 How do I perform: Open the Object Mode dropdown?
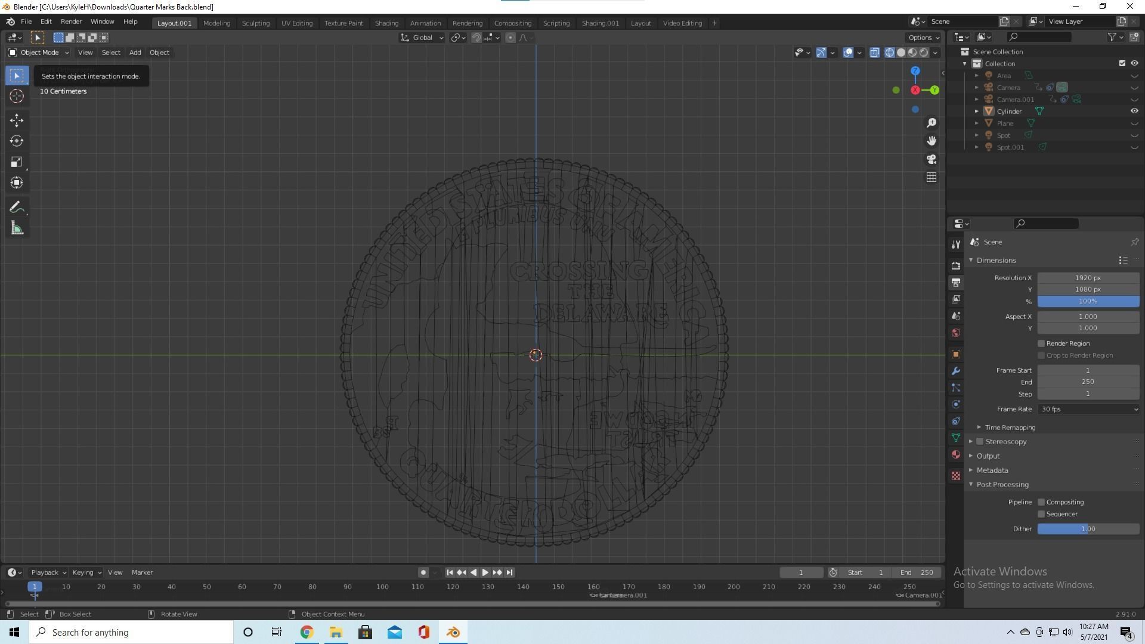[x=39, y=52]
